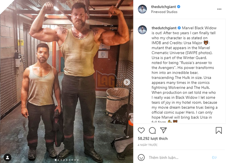Screen dimensions: 226x163
Task: View the 58,292 lượt thích likes list
Action: (x=152, y=138)
